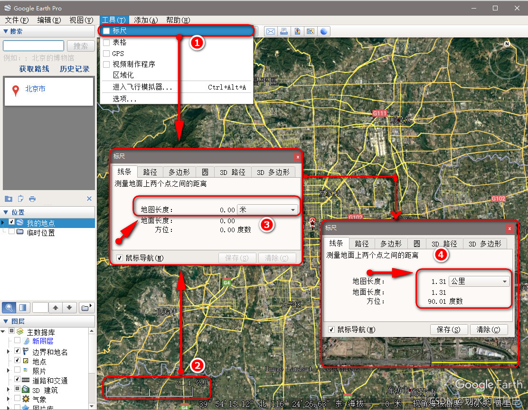Click the 获取路线 link

tap(34, 69)
